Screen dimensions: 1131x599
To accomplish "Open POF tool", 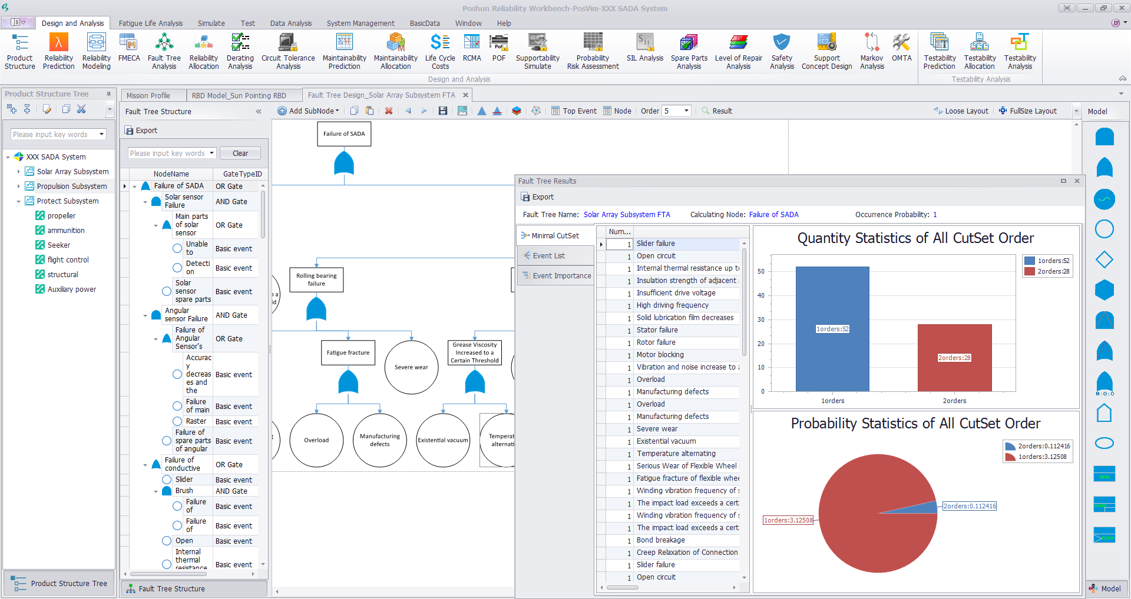I will click(499, 48).
